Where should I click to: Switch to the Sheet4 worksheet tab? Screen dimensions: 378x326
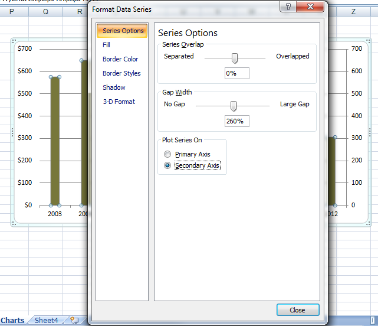click(x=47, y=321)
